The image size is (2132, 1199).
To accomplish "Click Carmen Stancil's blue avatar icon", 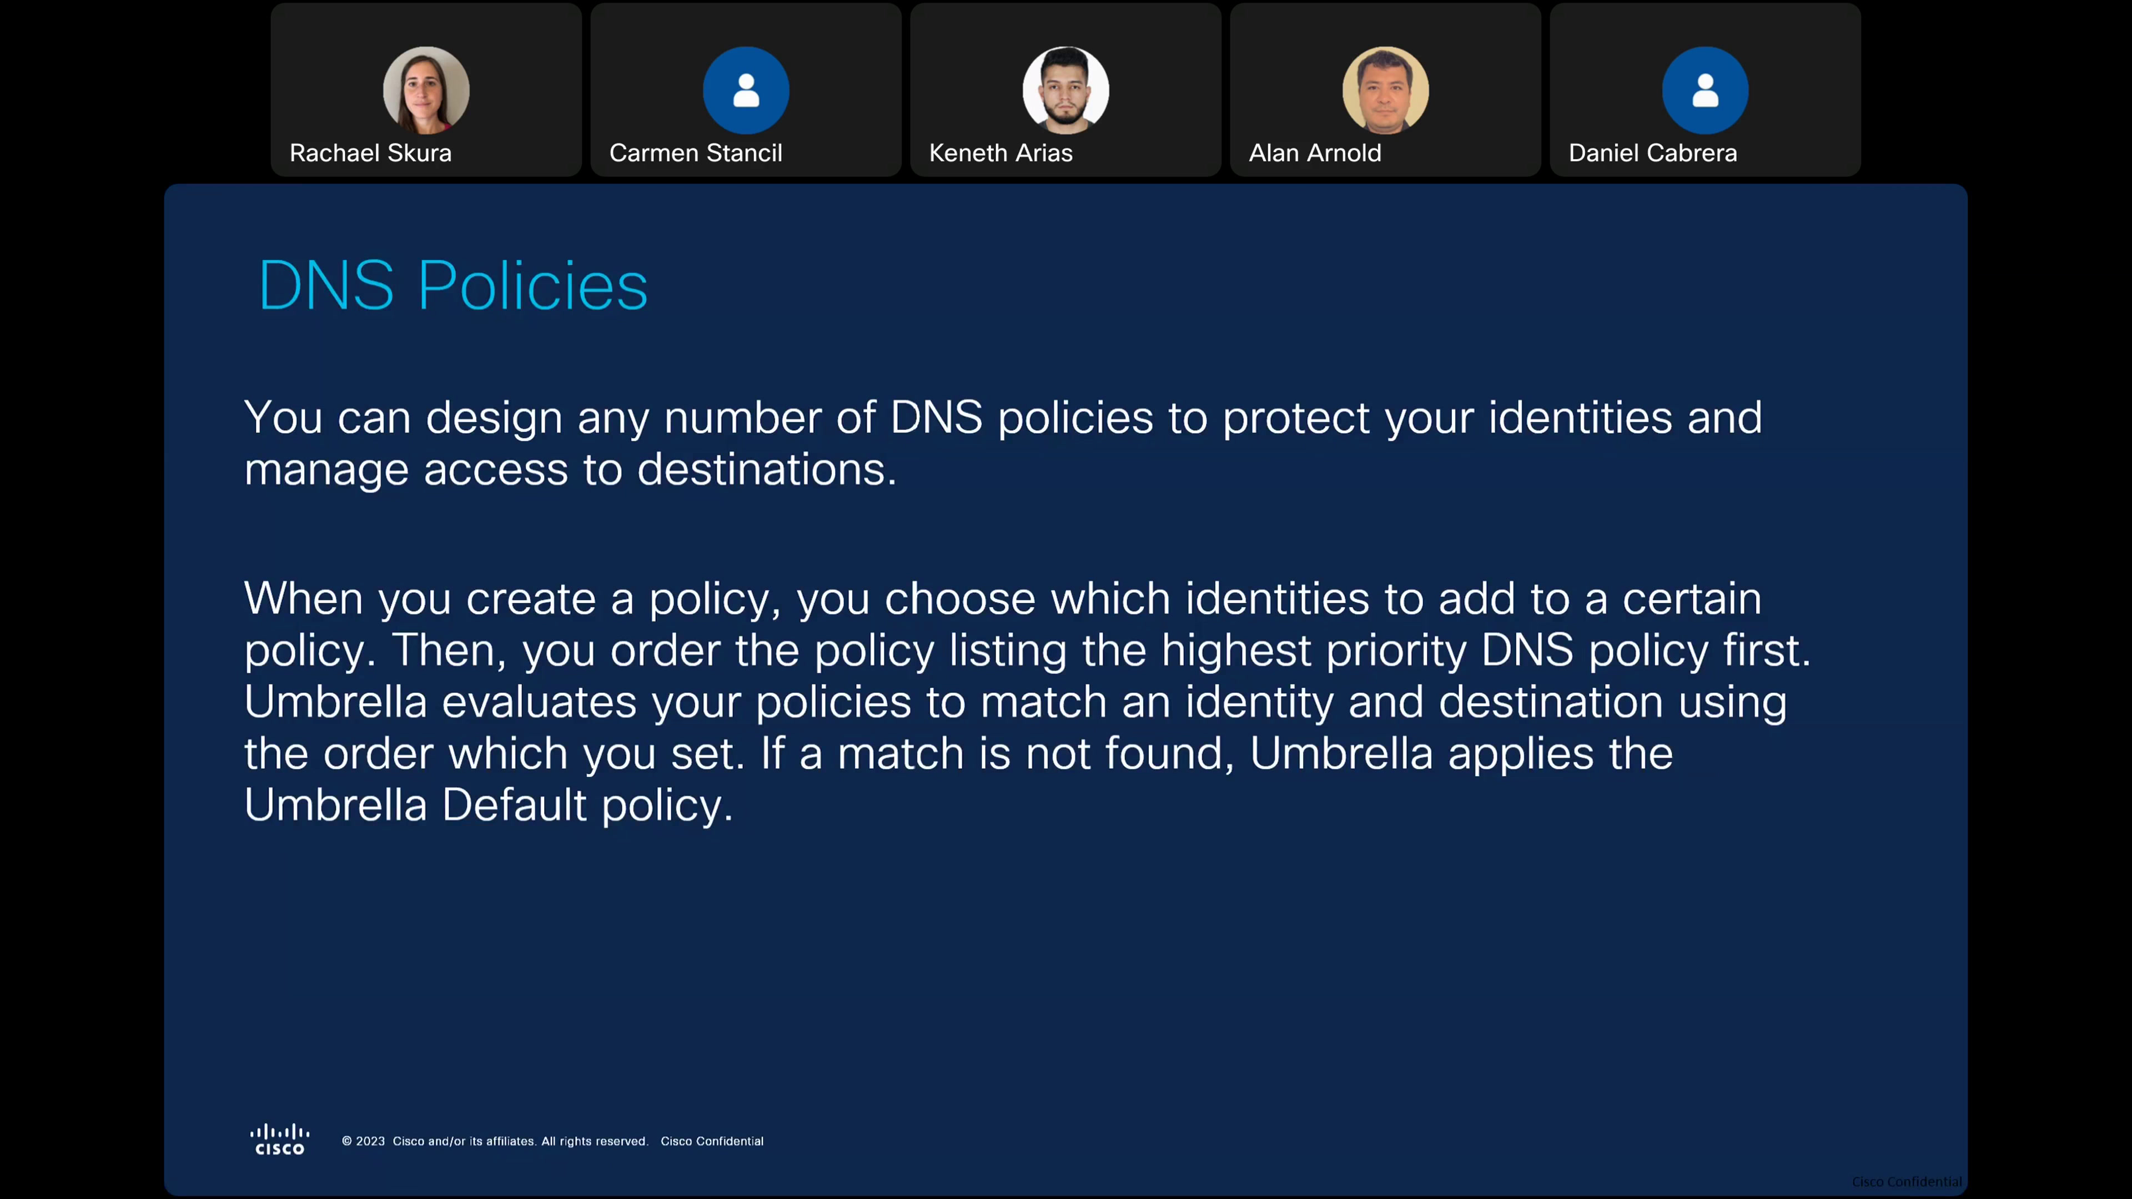I will 746,90.
